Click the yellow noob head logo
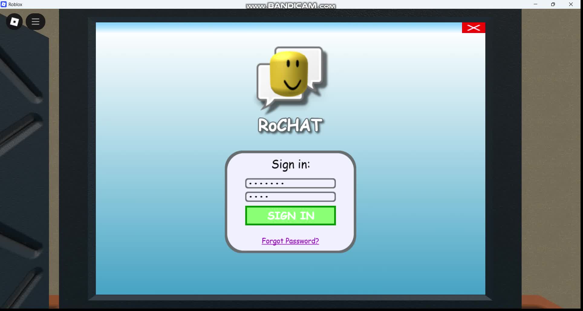Viewport: 583px width, 311px height. click(288, 74)
